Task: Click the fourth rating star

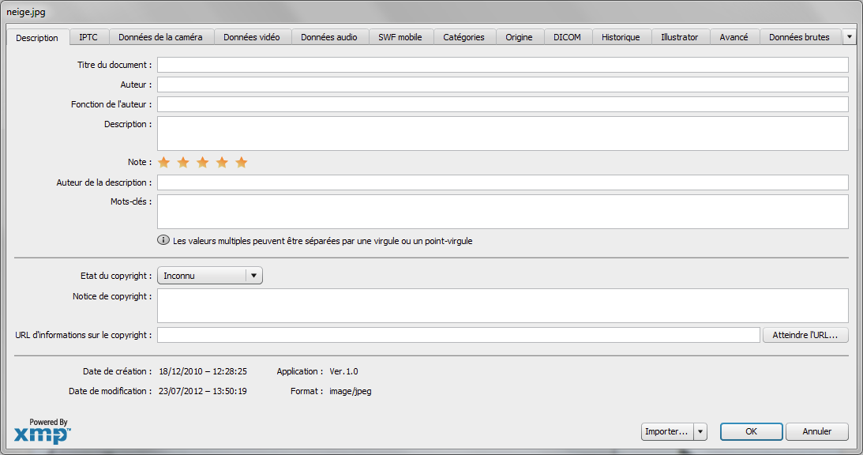Action: [x=222, y=163]
